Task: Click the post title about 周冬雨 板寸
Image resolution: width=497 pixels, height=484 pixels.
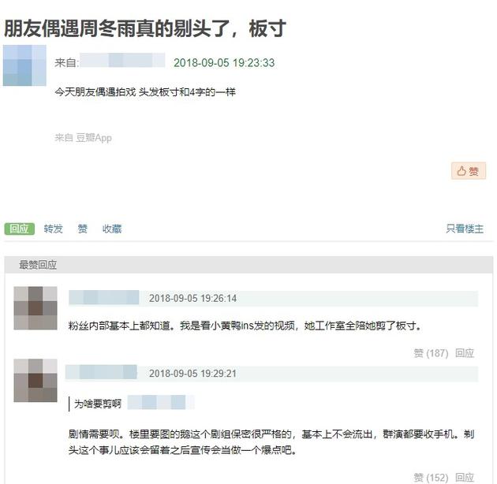Action: click(145, 29)
